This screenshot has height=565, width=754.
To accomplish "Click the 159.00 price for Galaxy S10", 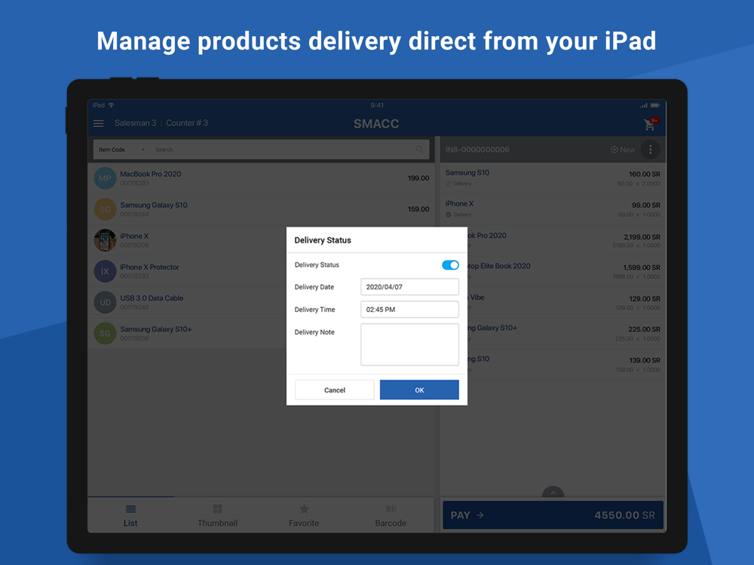I will (418, 209).
